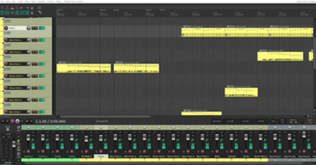Select the Piano label in the mixer

point(101,156)
